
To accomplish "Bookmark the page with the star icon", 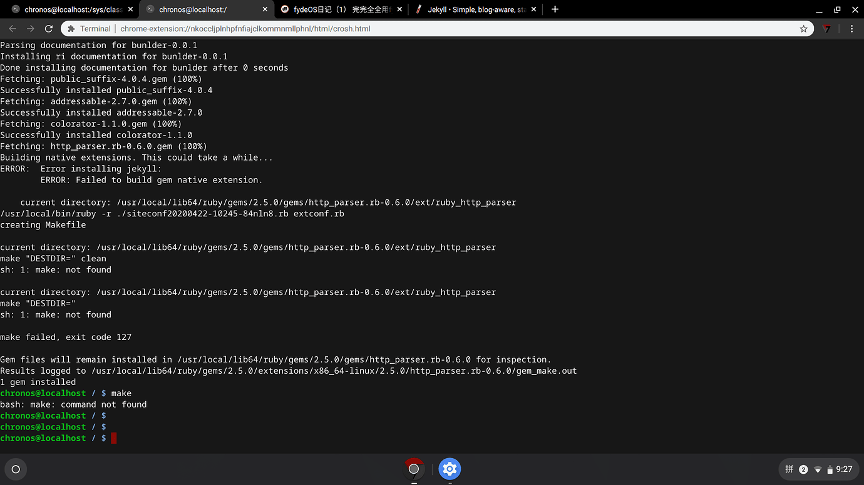I will (x=803, y=28).
